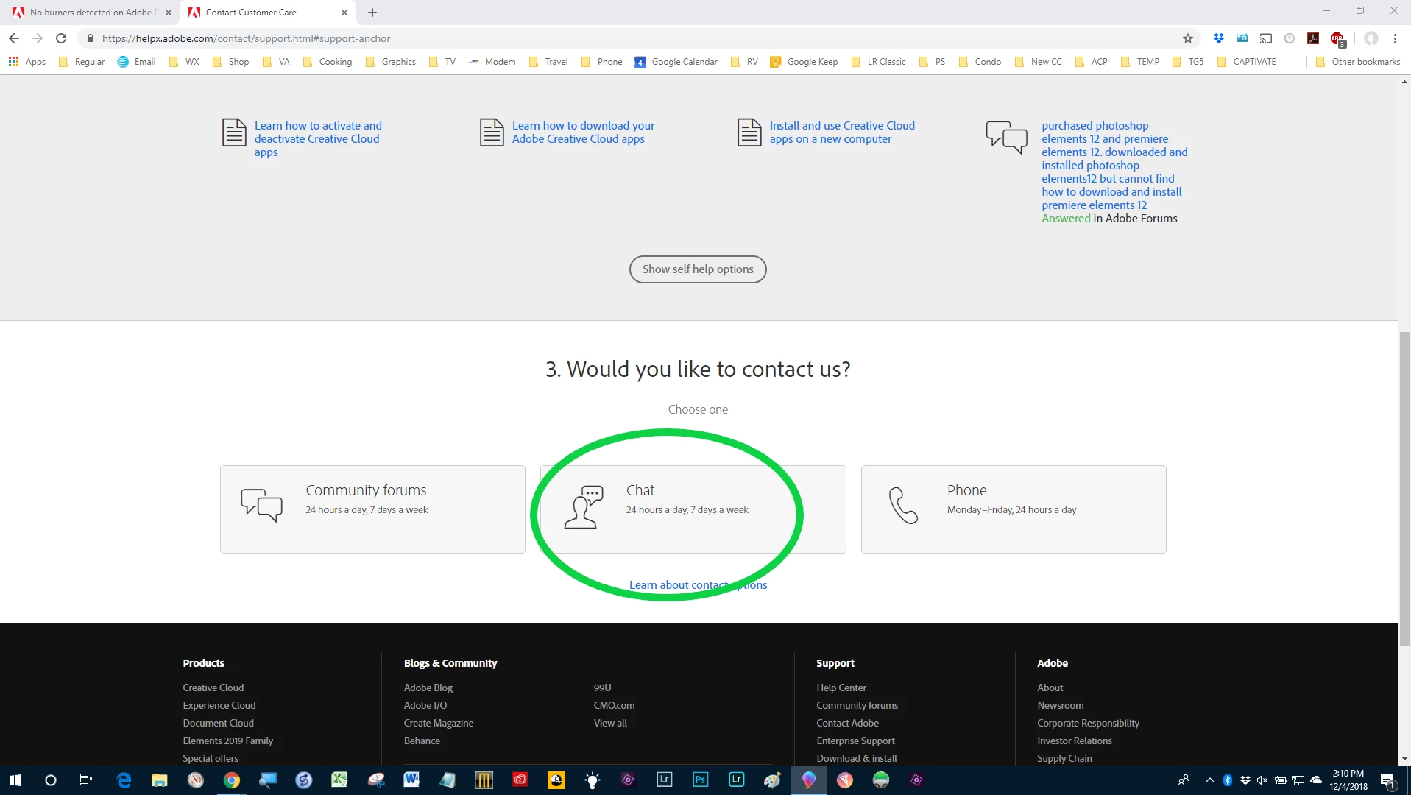This screenshot has width=1411, height=795.
Task: Open the Chat contact option
Action: point(693,509)
